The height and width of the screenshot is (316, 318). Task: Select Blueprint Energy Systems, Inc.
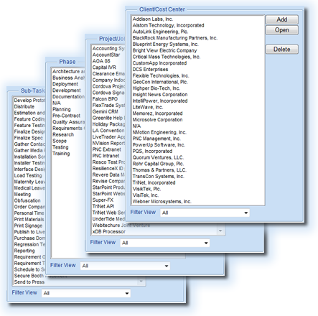click(165, 45)
